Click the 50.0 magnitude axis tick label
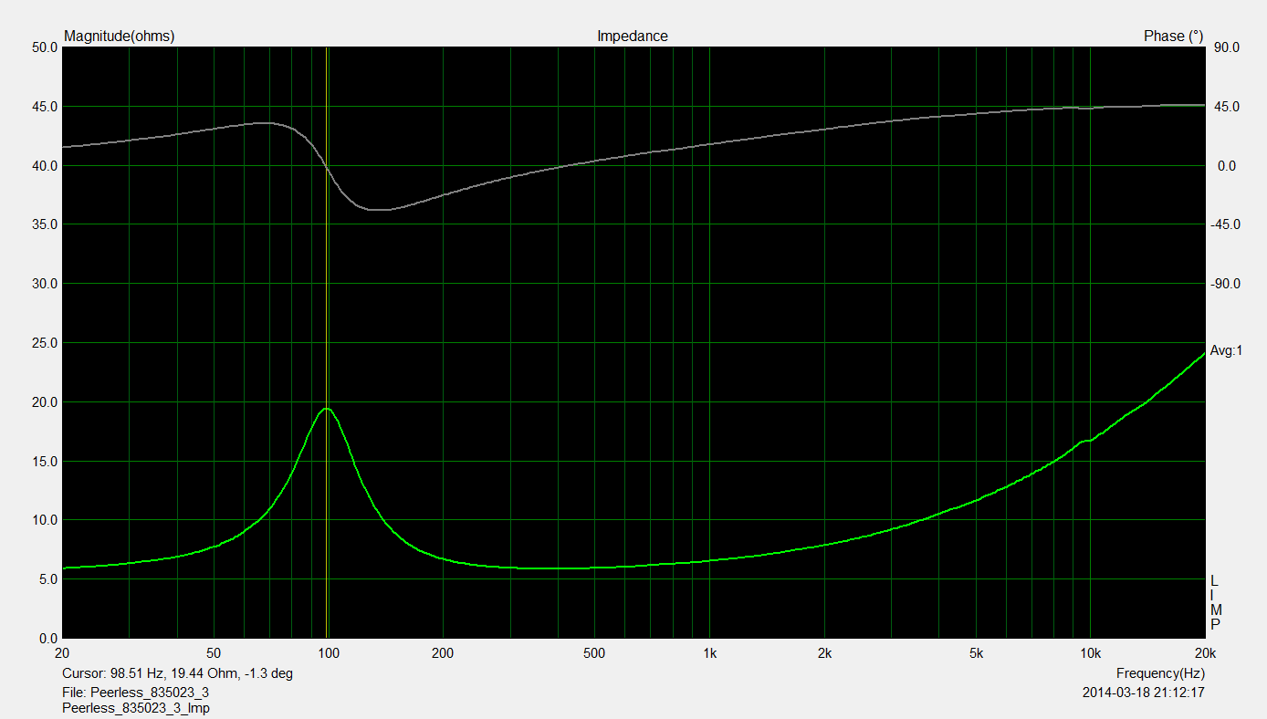Viewport: 1267px width, 719px height. coord(42,47)
